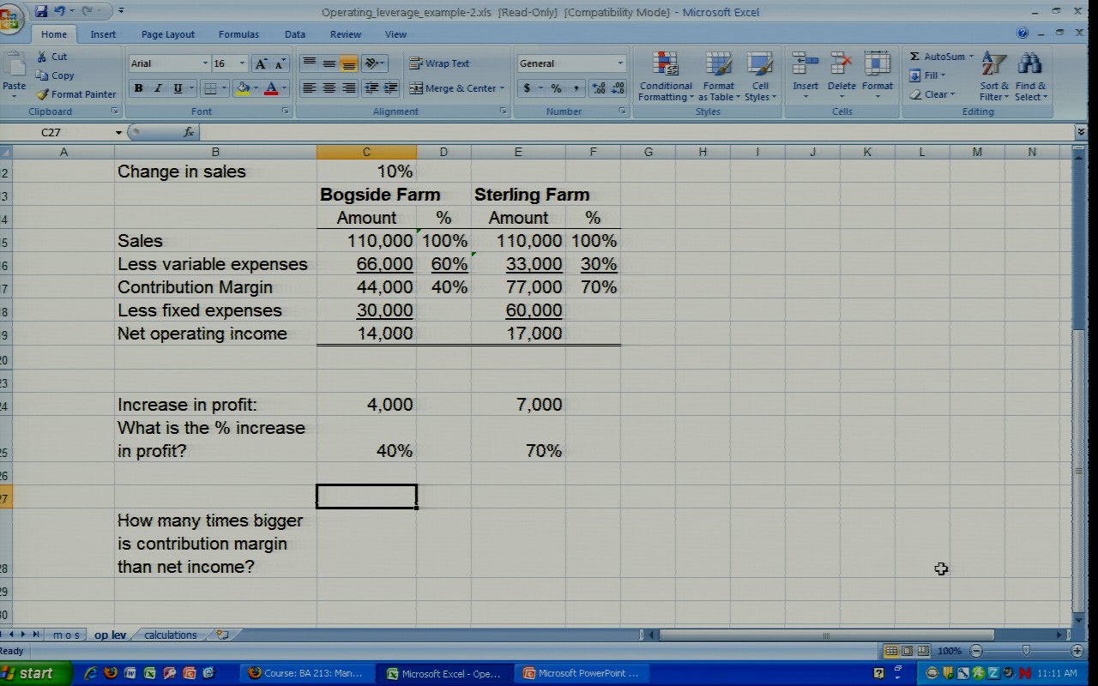Switch to the Page Layout ribbon tab
This screenshot has width=1098, height=686.
pos(168,34)
